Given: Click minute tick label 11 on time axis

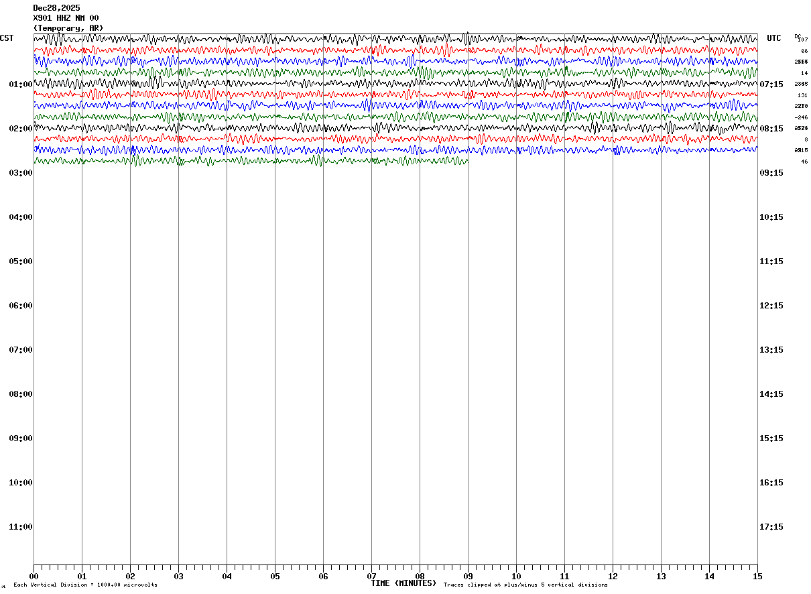Looking at the screenshot, I should click(564, 576).
